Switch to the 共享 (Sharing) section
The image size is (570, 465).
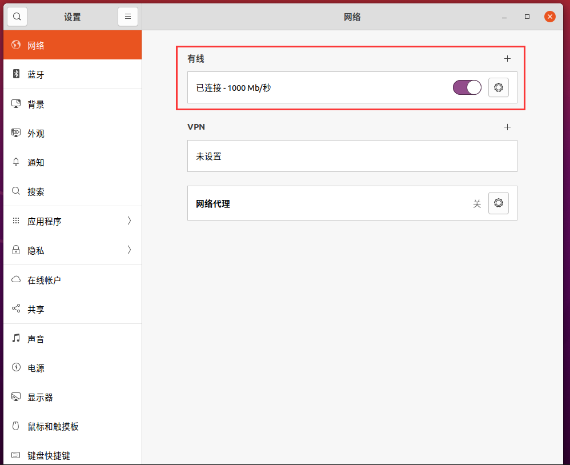tap(36, 309)
